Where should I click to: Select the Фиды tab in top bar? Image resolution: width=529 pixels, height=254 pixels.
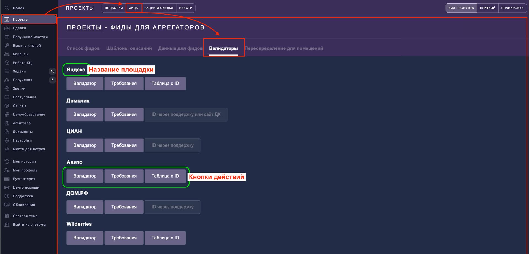(x=134, y=8)
